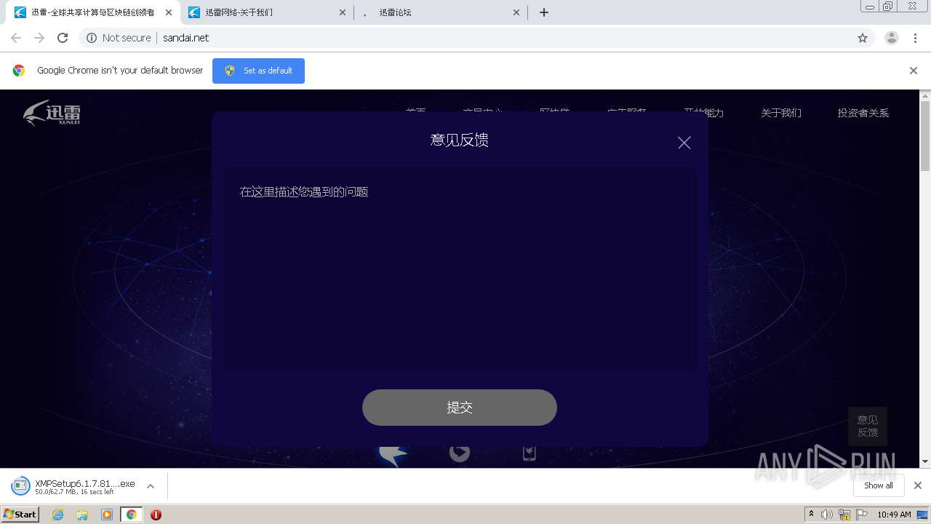The image size is (931, 524).
Task: Open the Action Center flag icon
Action: click(x=862, y=515)
